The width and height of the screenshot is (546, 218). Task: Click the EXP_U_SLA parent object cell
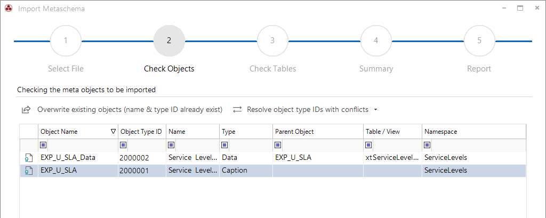tap(318, 158)
